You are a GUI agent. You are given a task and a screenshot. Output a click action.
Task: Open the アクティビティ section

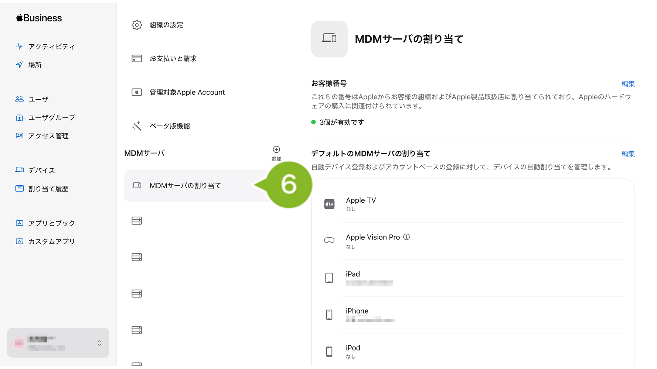(51, 46)
